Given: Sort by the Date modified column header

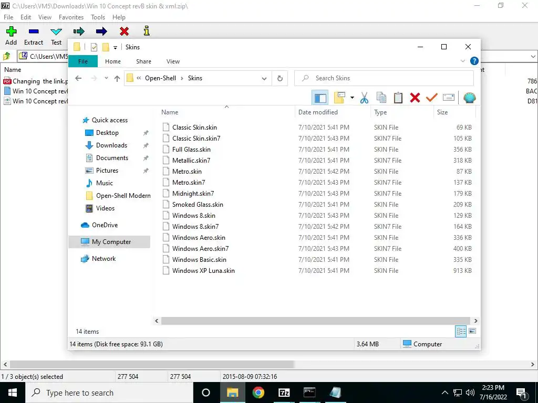Looking at the screenshot, I should [x=333, y=112].
